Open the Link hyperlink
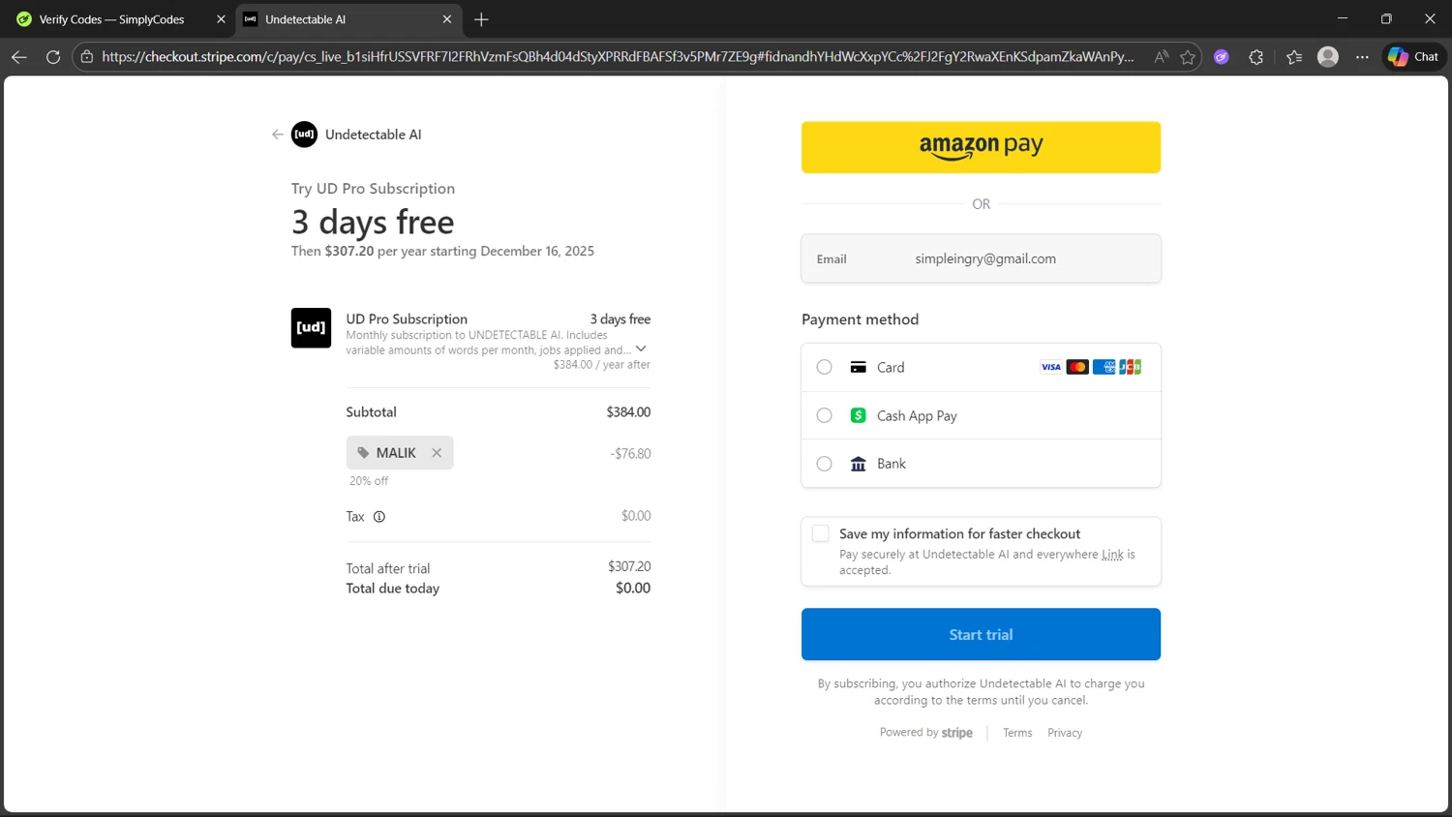 pos(1112,555)
